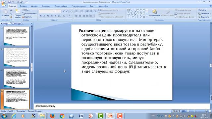Open the font size combo box

(58, 12)
